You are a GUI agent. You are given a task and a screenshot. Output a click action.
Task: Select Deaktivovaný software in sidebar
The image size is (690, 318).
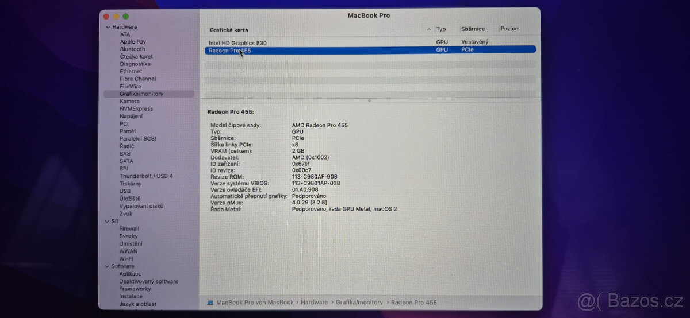click(x=148, y=281)
